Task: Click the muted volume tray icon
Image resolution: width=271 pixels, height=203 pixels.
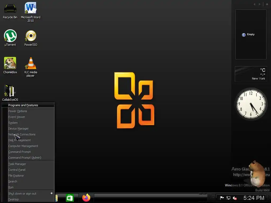Action: 234,198
